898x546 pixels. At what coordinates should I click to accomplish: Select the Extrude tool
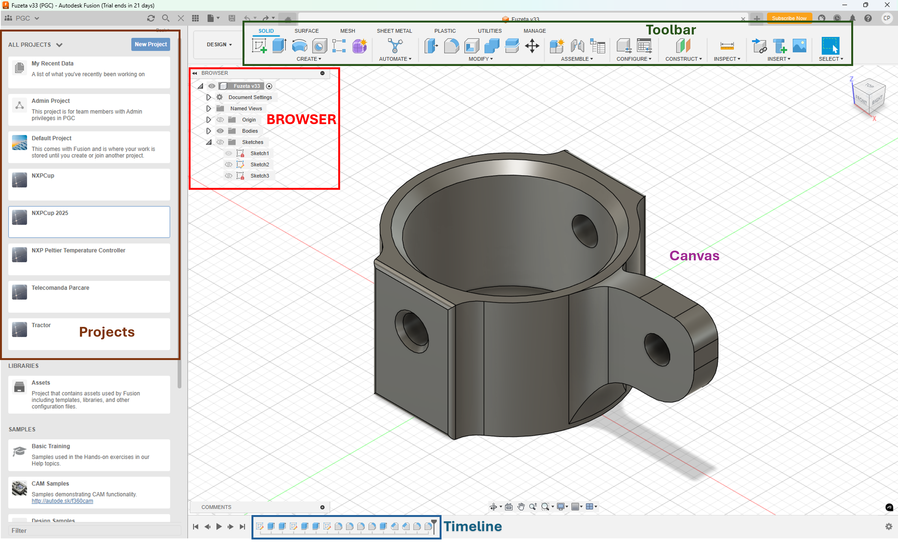pyautogui.click(x=279, y=46)
